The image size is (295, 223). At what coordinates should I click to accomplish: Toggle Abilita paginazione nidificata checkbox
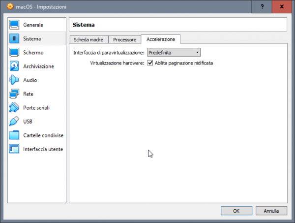pos(150,63)
